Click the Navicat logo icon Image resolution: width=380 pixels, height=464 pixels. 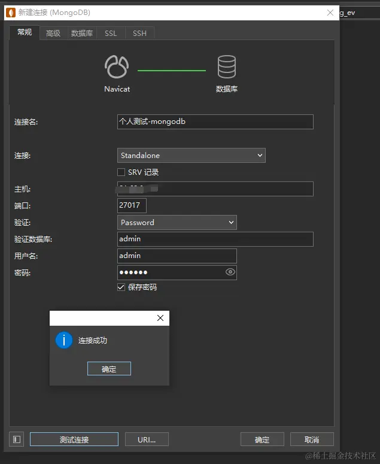coord(117,66)
